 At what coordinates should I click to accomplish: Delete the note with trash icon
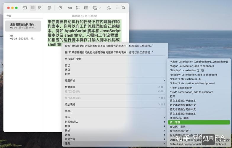tap(49, 8)
